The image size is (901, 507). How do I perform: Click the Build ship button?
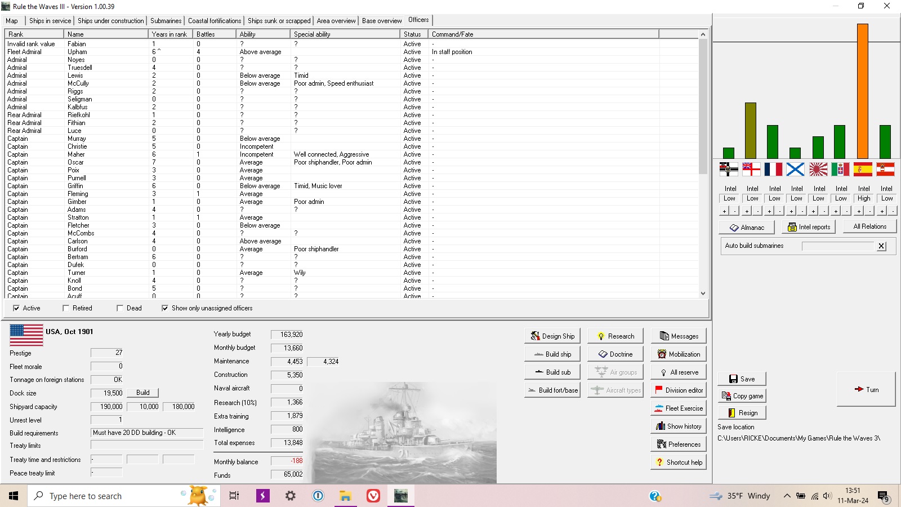point(552,354)
